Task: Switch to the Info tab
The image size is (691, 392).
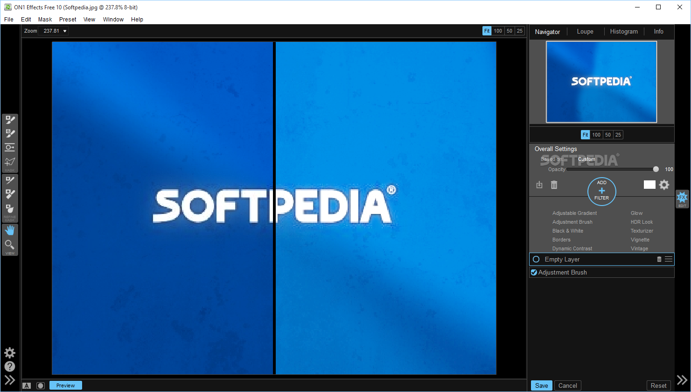Action: click(658, 31)
